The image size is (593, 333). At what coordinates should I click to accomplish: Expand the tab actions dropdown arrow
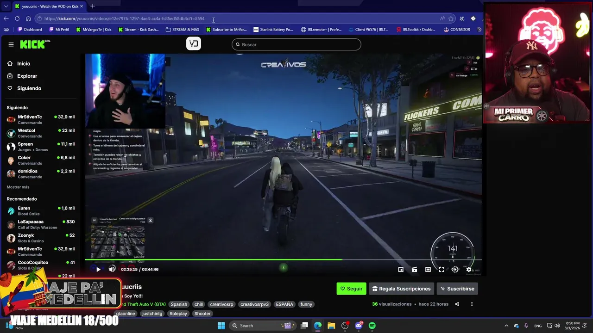[6, 6]
